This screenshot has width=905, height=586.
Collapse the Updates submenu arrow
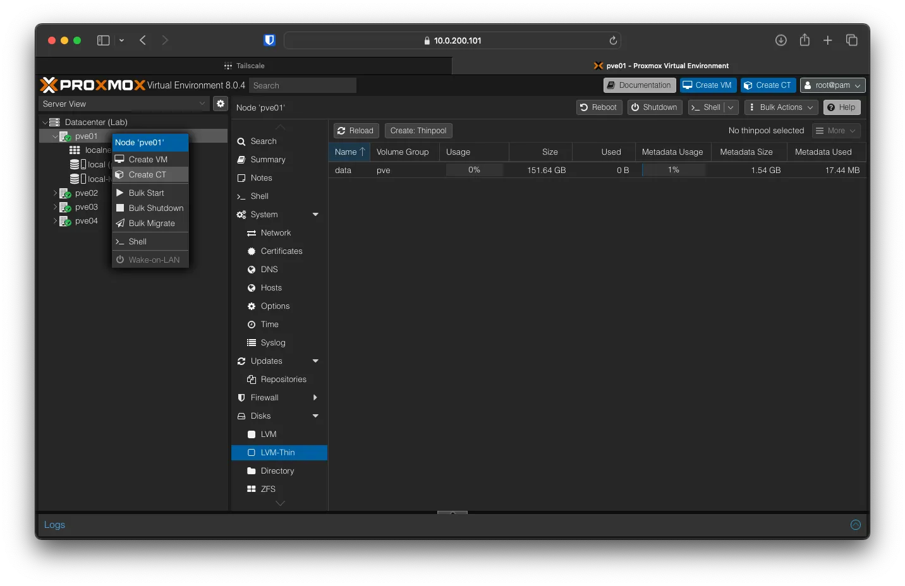point(315,361)
